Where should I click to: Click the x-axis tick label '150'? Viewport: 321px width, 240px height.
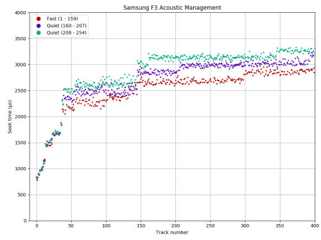(141, 226)
